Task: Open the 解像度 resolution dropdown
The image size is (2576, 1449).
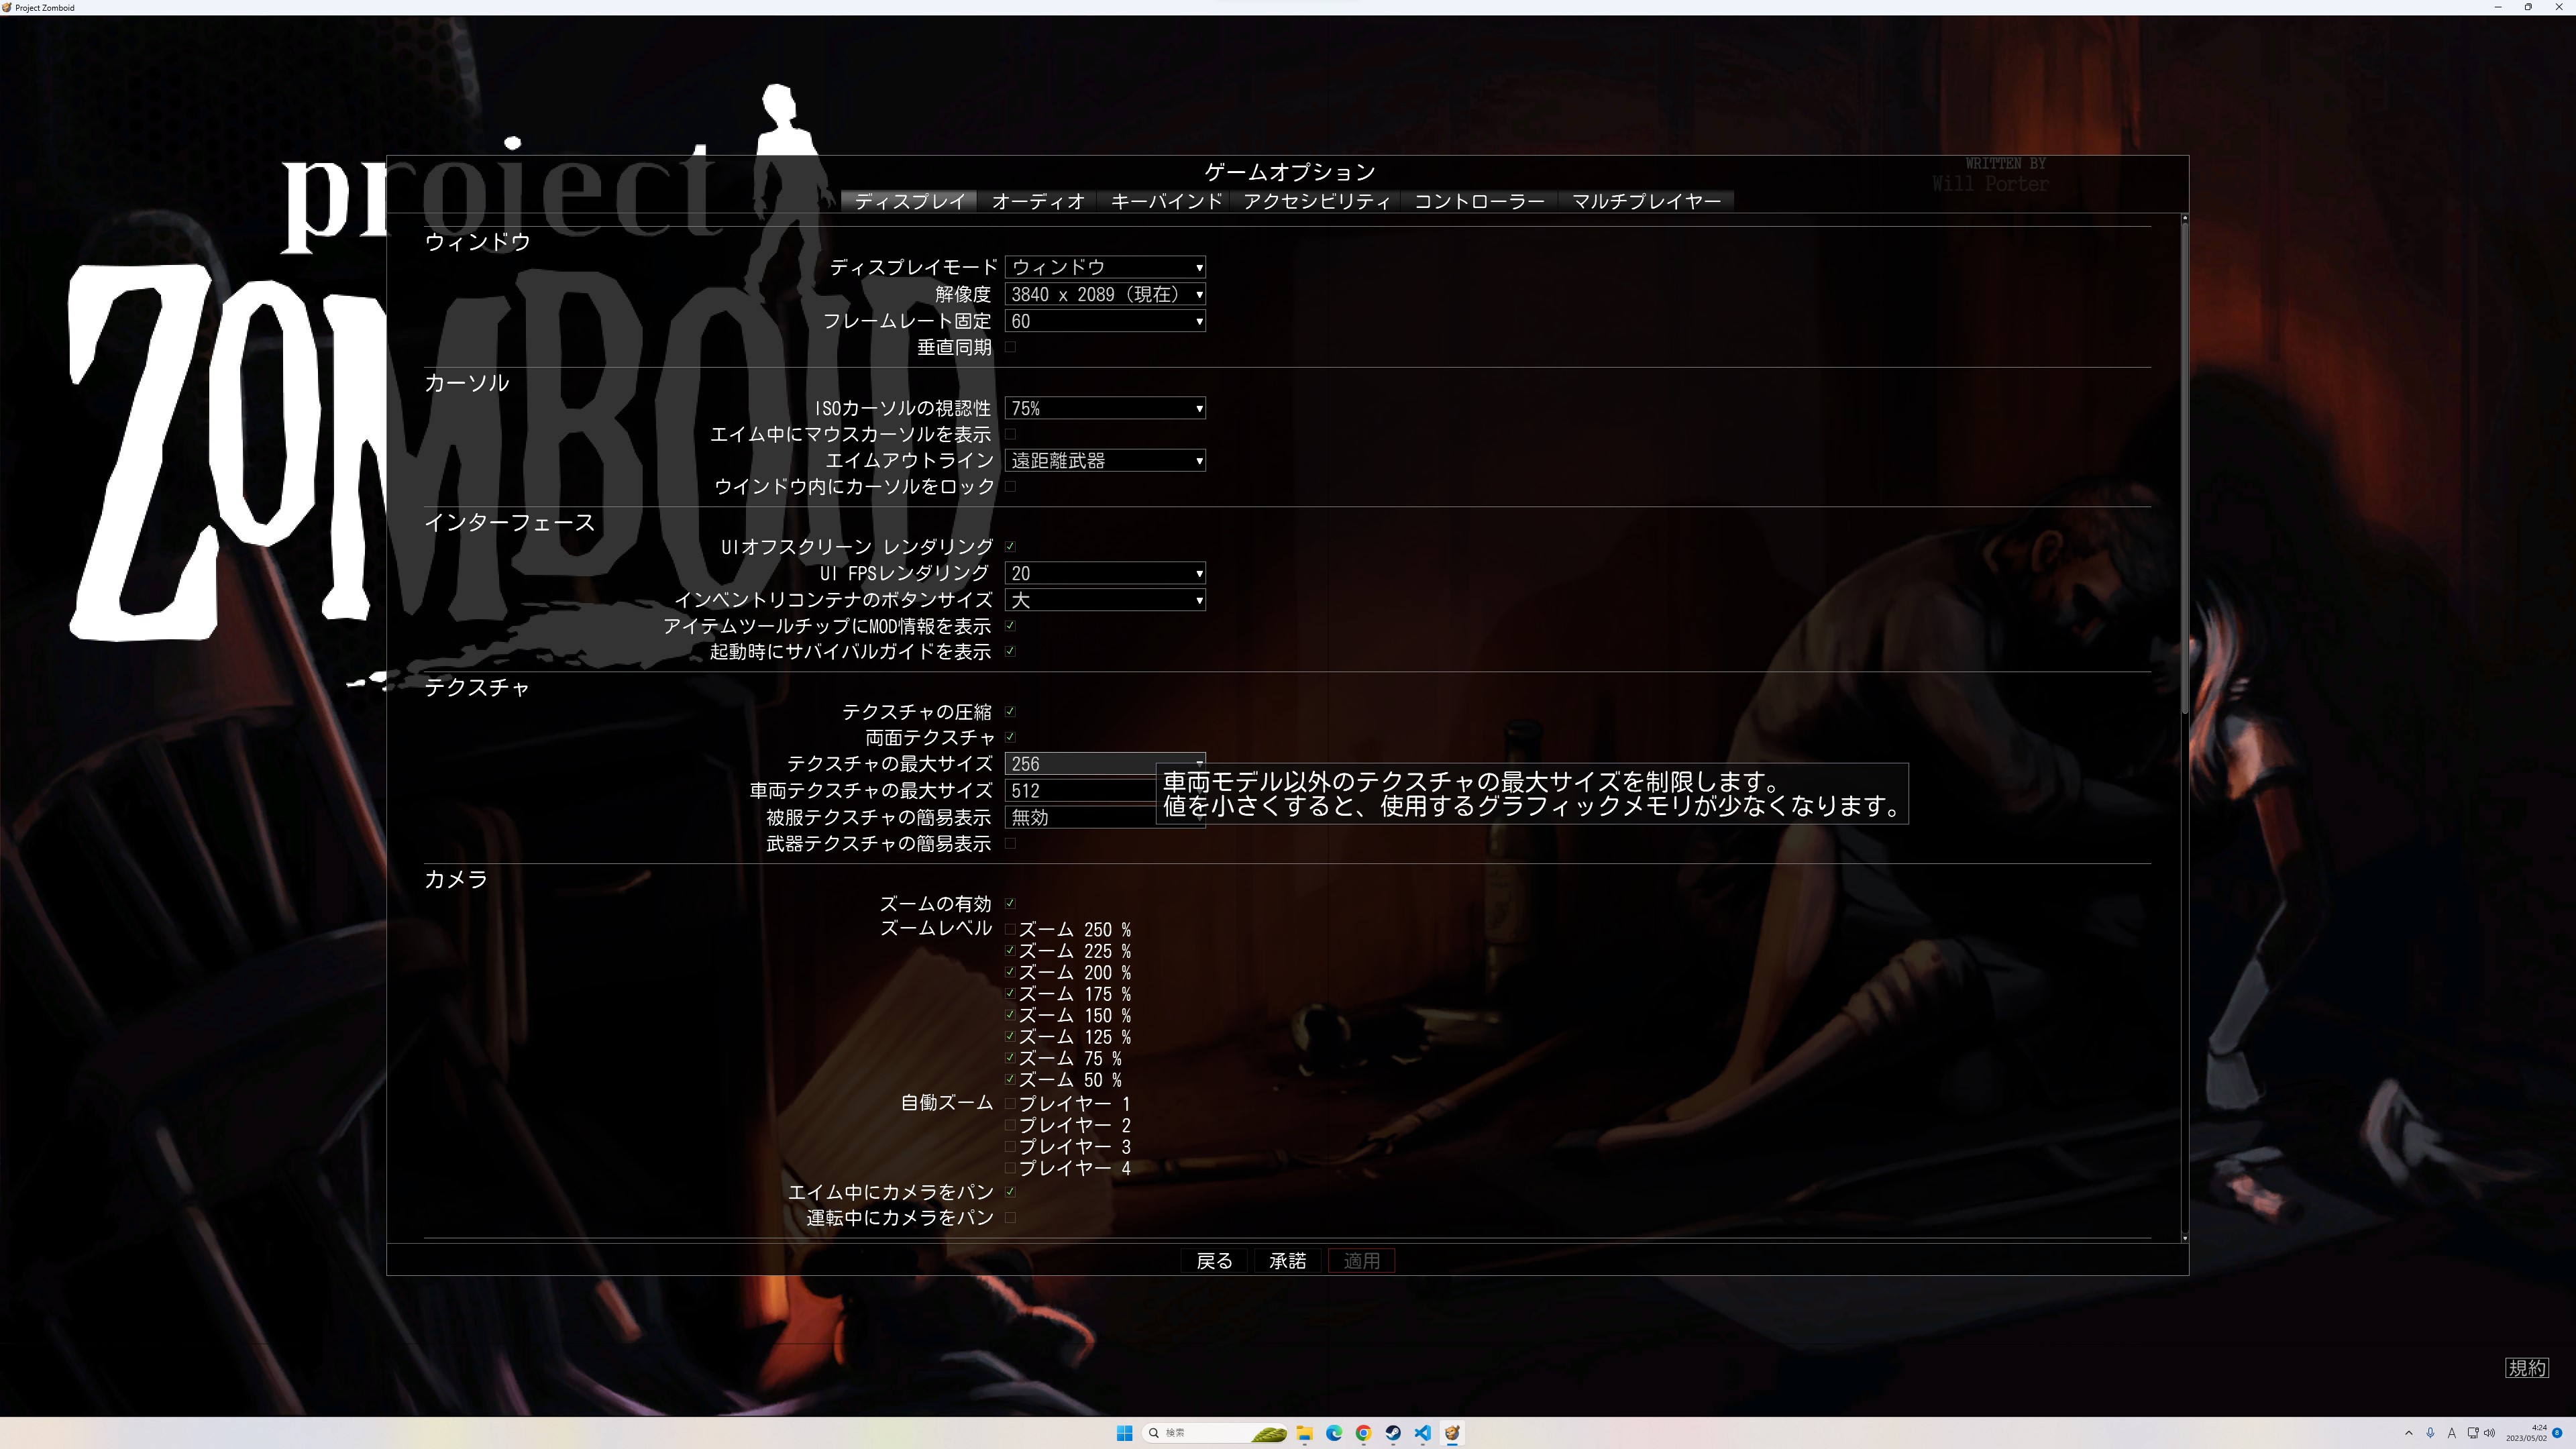Action: [1105, 294]
